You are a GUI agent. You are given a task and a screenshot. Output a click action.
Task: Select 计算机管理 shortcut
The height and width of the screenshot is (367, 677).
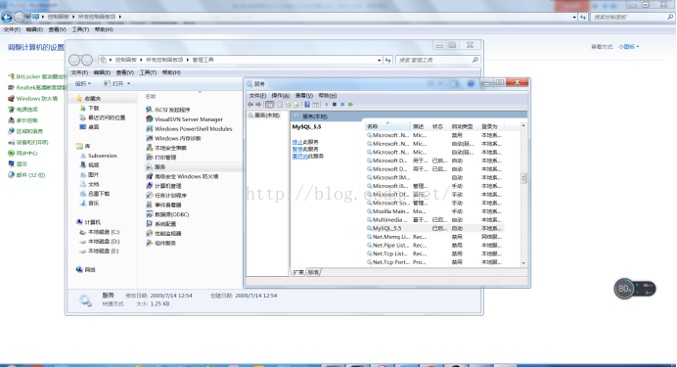tap(163, 186)
